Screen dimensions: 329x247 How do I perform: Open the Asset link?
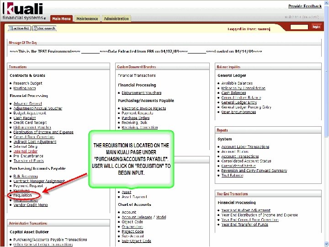(127, 192)
